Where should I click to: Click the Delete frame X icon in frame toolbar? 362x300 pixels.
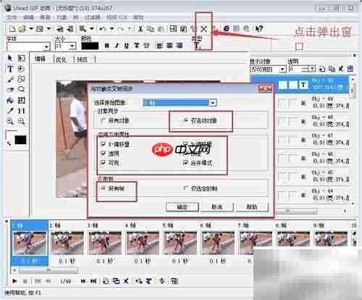[126, 281]
